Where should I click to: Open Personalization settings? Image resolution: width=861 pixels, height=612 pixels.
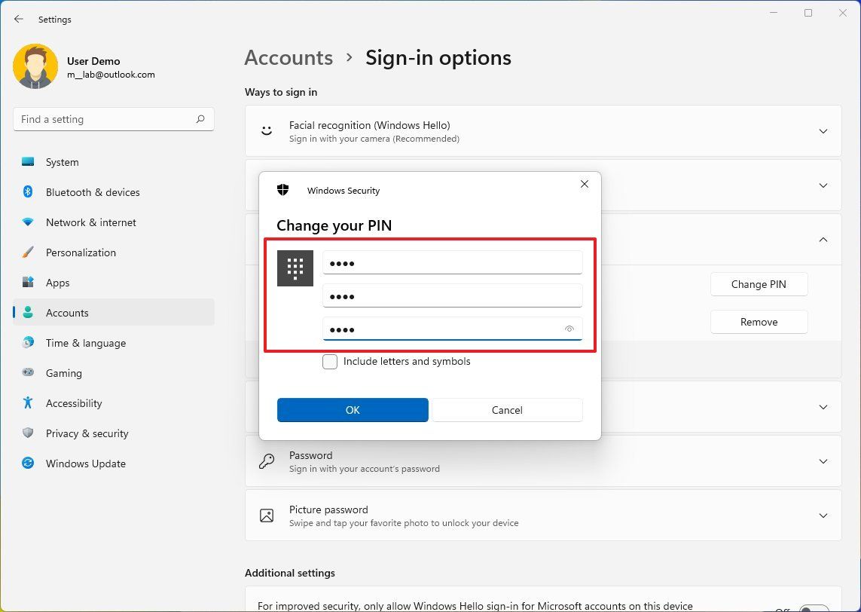[x=27, y=252]
